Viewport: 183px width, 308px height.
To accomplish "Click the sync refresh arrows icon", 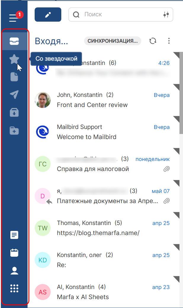I will click(x=153, y=41).
